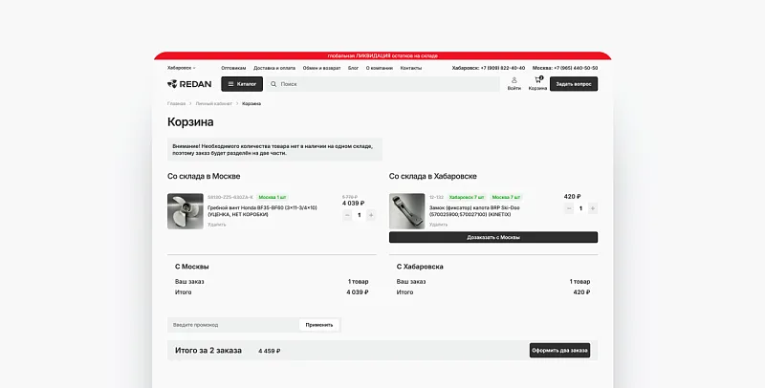Click Оформить два заказа button
Image resolution: width=765 pixels, height=388 pixels.
click(559, 351)
